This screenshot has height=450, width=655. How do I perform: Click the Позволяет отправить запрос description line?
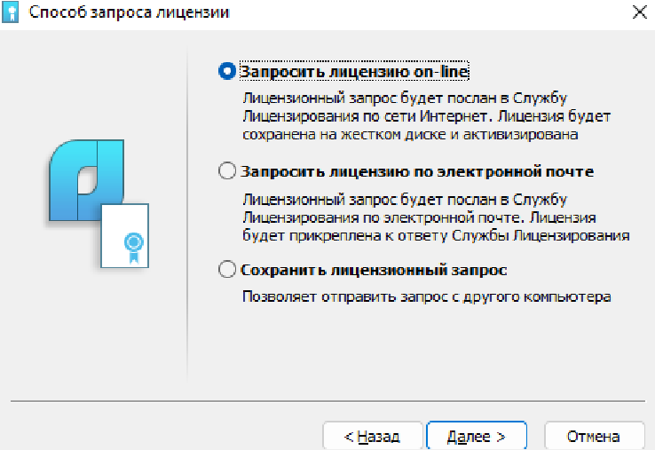click(427, 296)
